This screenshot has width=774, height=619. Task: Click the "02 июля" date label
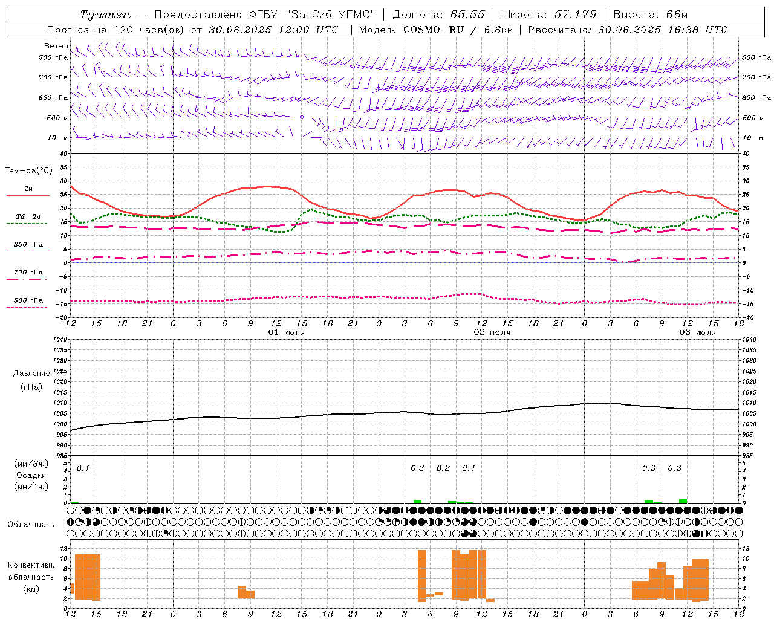[x=492, y=332]
